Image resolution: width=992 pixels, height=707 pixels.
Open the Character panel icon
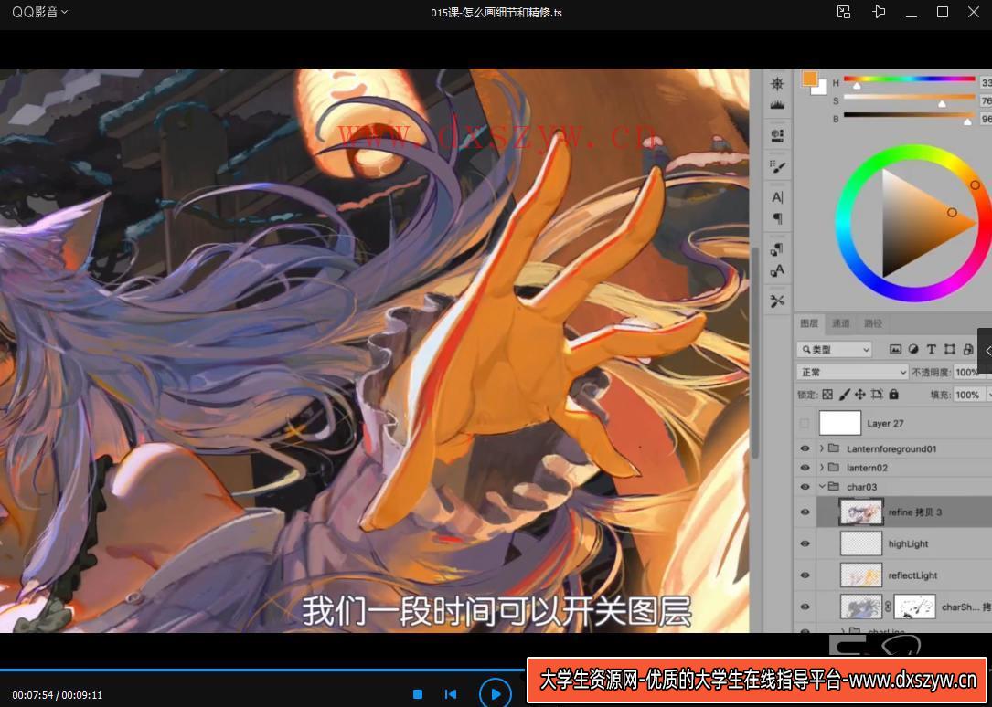tap(777, 197)
